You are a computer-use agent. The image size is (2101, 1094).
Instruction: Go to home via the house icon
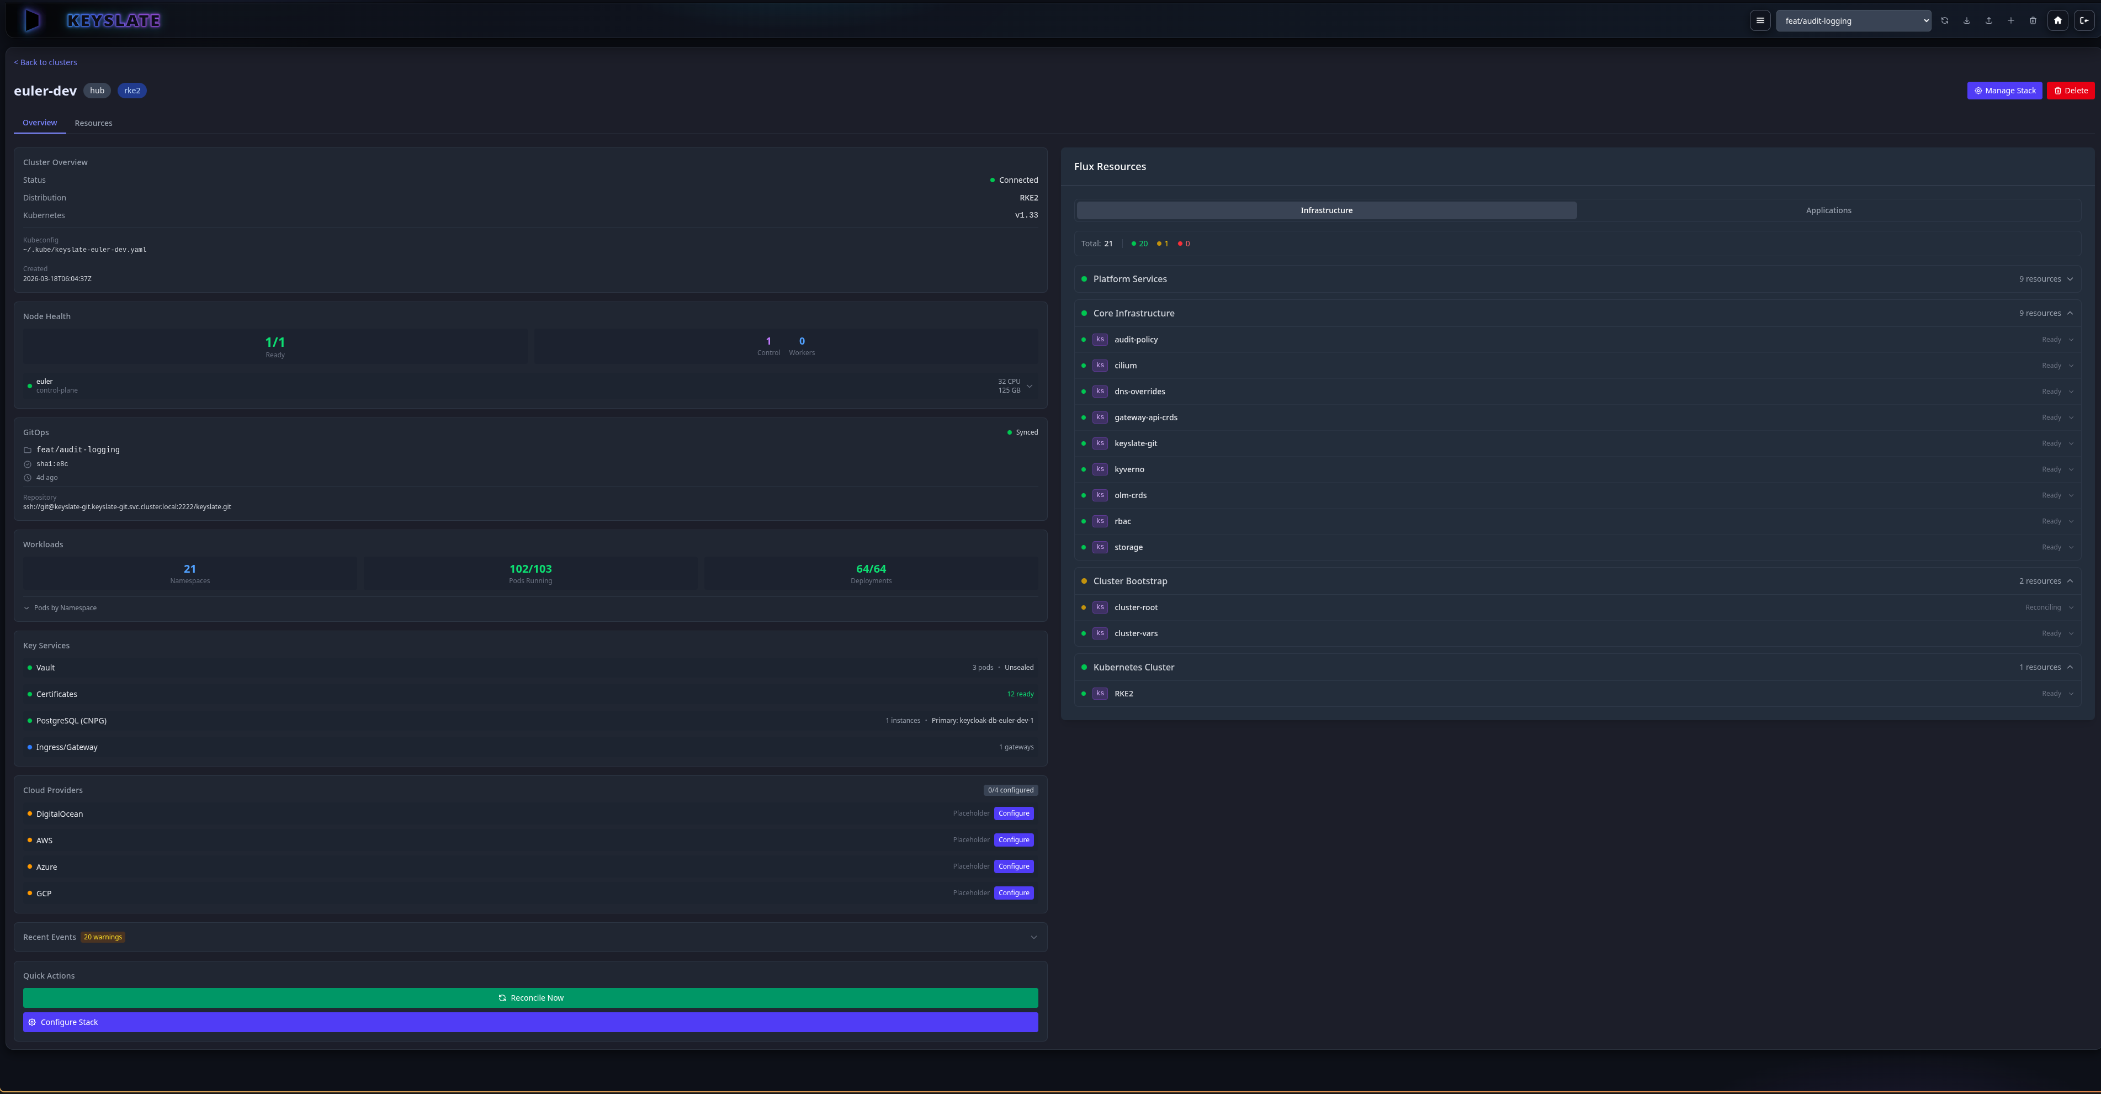point(2058,20)
